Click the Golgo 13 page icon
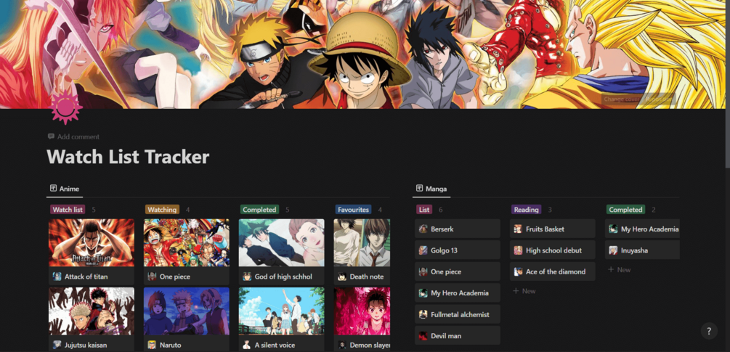 tap(423, 250)
